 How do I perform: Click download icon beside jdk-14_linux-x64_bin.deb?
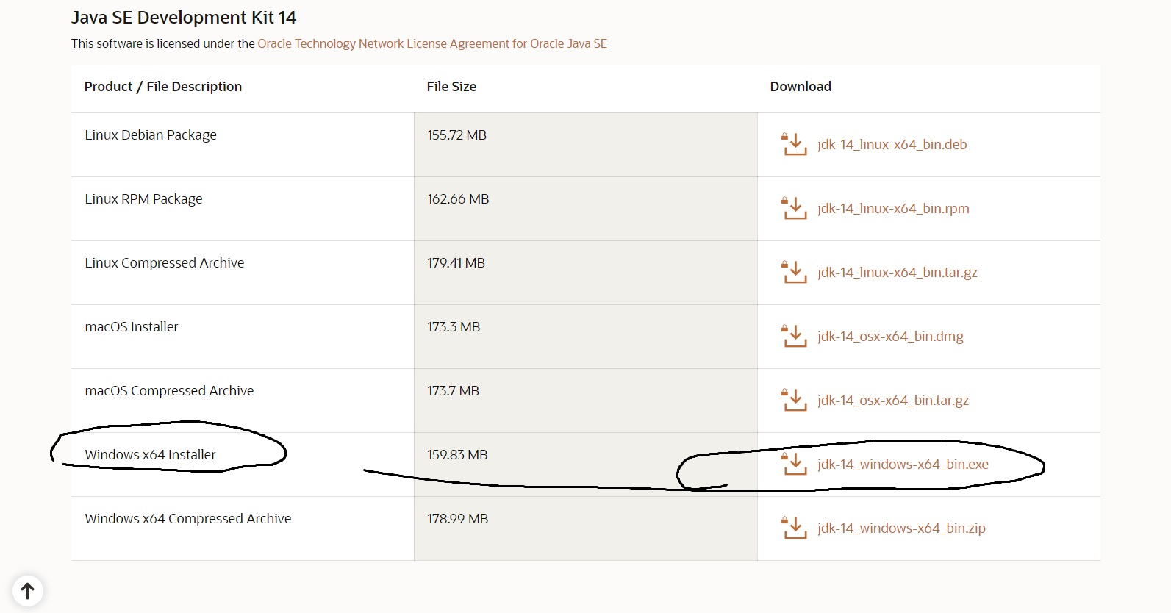click(x=794, y=144)
